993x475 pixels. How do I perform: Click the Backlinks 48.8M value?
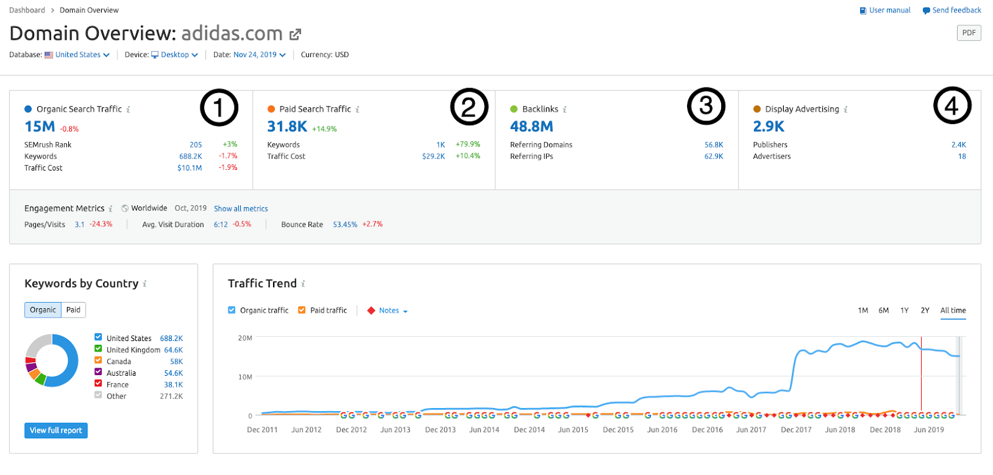[532, 127]
